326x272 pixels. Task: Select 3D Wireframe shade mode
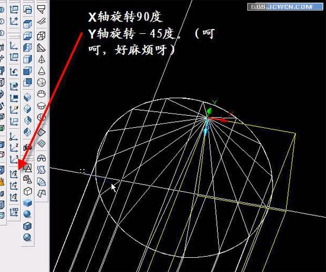(x=27, y=180)
